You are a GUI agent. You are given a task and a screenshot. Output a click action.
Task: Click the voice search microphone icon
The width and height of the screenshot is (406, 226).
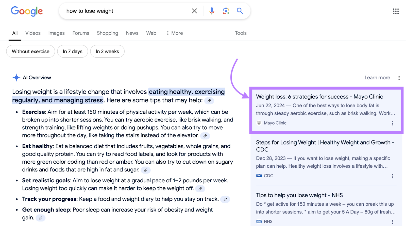click(x=212, y=11)
